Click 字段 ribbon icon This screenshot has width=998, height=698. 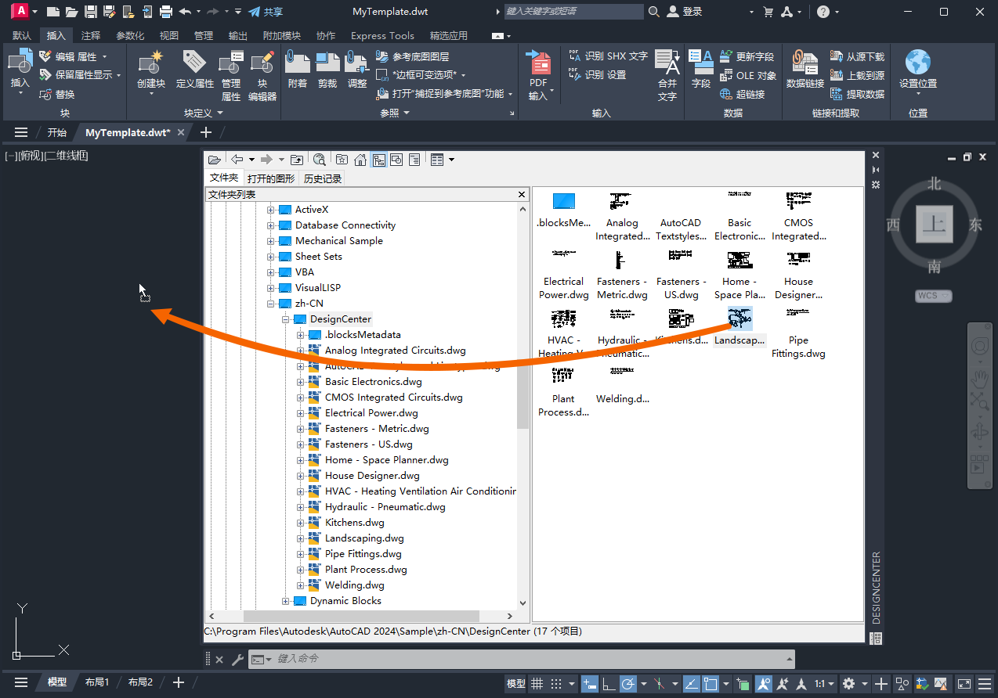point(701,69)
